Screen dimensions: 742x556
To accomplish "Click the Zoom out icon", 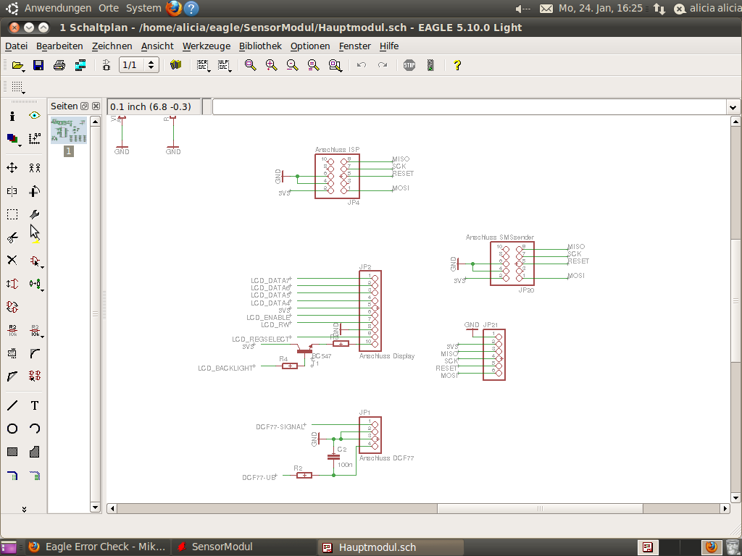I will coord(293,65).
